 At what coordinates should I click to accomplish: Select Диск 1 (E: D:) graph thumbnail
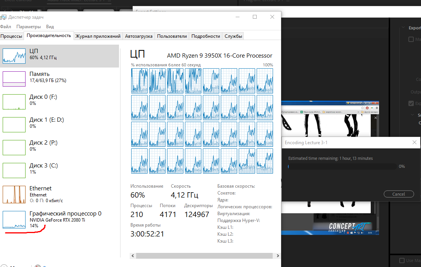pyautogui.click(x=14, y=124)
